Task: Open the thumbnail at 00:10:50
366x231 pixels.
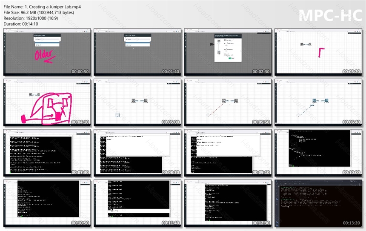Action: click(47, 203)
